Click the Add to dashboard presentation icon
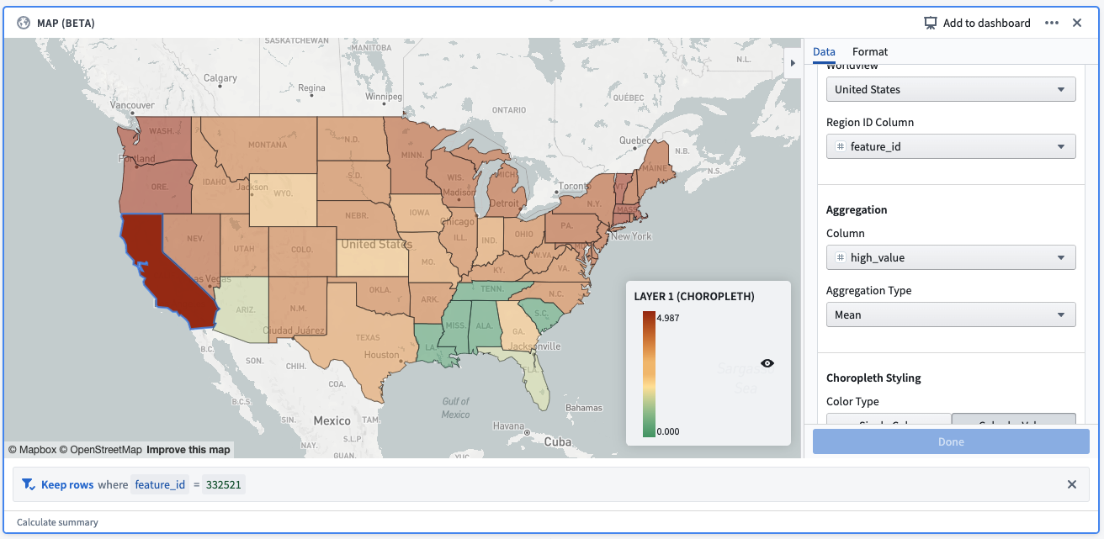1104x539 pixels. (930, 24)
